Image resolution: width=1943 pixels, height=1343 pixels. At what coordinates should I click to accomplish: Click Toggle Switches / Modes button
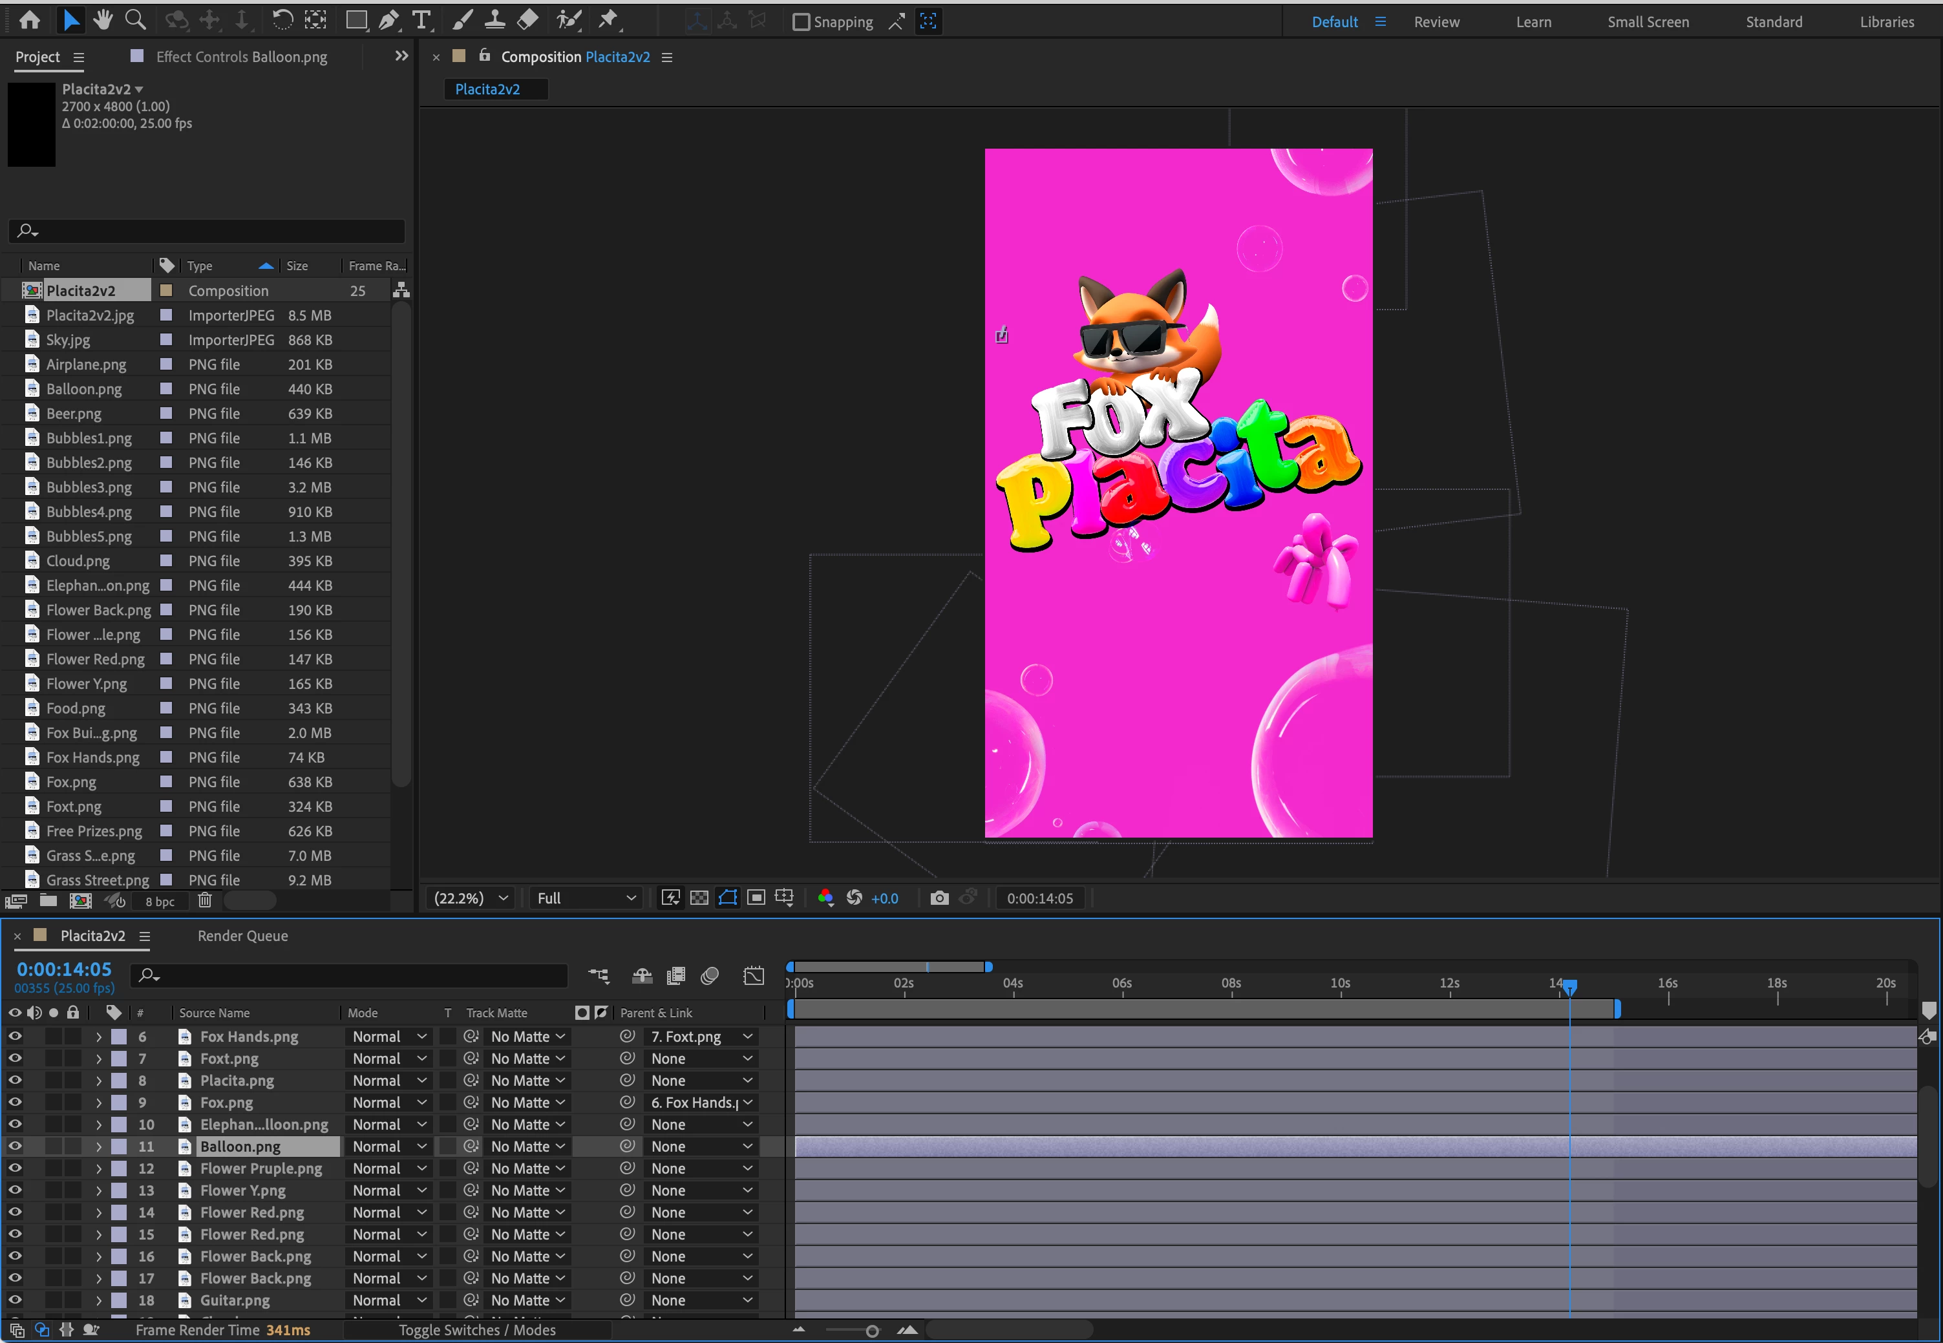pyautogui.click(x=476, y=1329)
